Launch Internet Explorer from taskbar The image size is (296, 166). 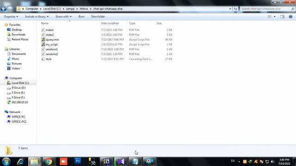20,161
